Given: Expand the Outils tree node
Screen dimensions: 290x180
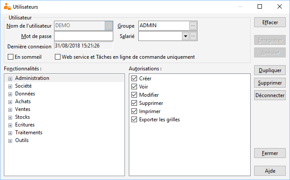Looking at the screenshot, I should point(10,141).
